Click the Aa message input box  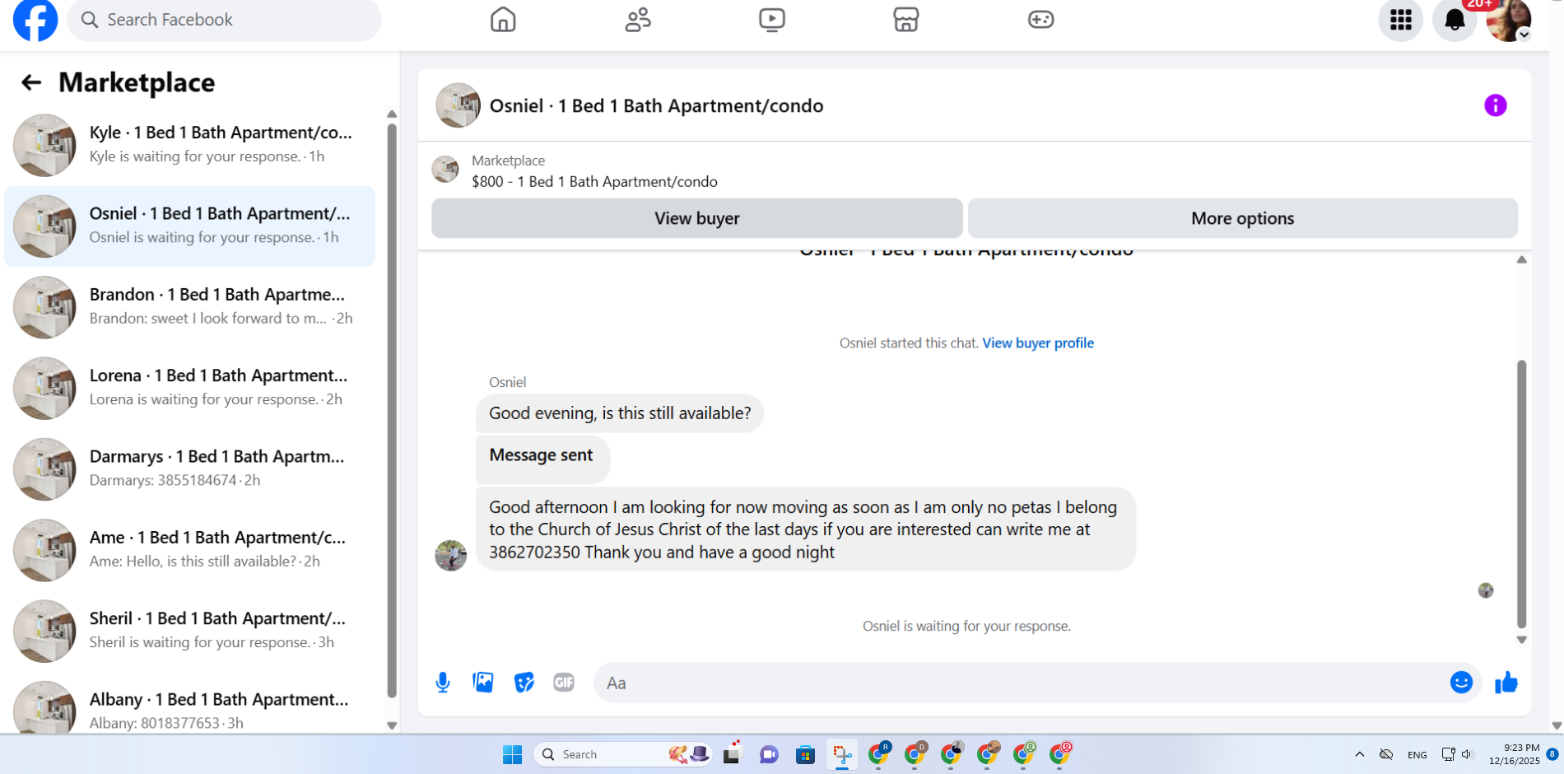pos(1021,683)
